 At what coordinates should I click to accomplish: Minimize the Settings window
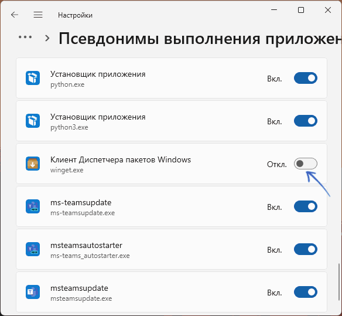[x=274, y=10]
